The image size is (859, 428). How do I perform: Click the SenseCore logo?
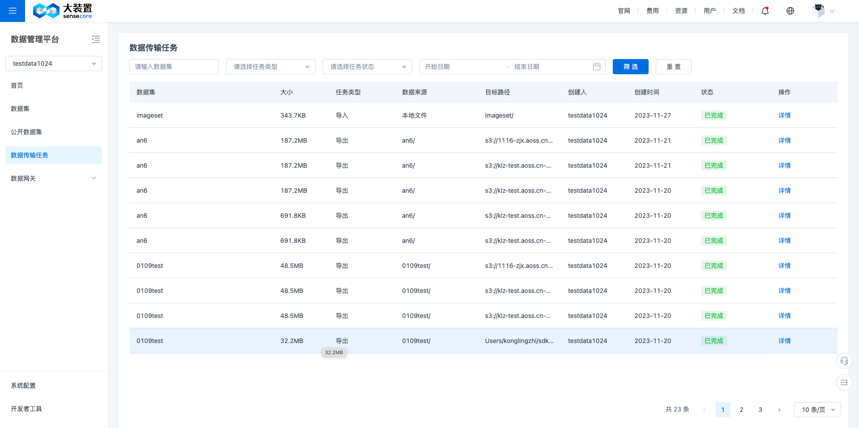(62, 11)
